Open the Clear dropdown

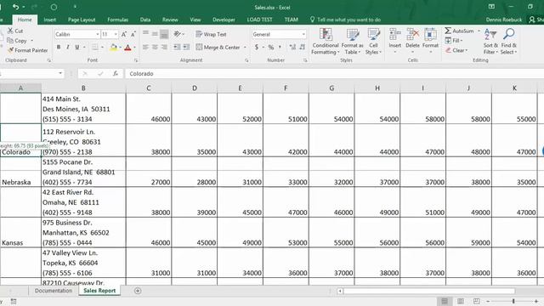[456, 50]
